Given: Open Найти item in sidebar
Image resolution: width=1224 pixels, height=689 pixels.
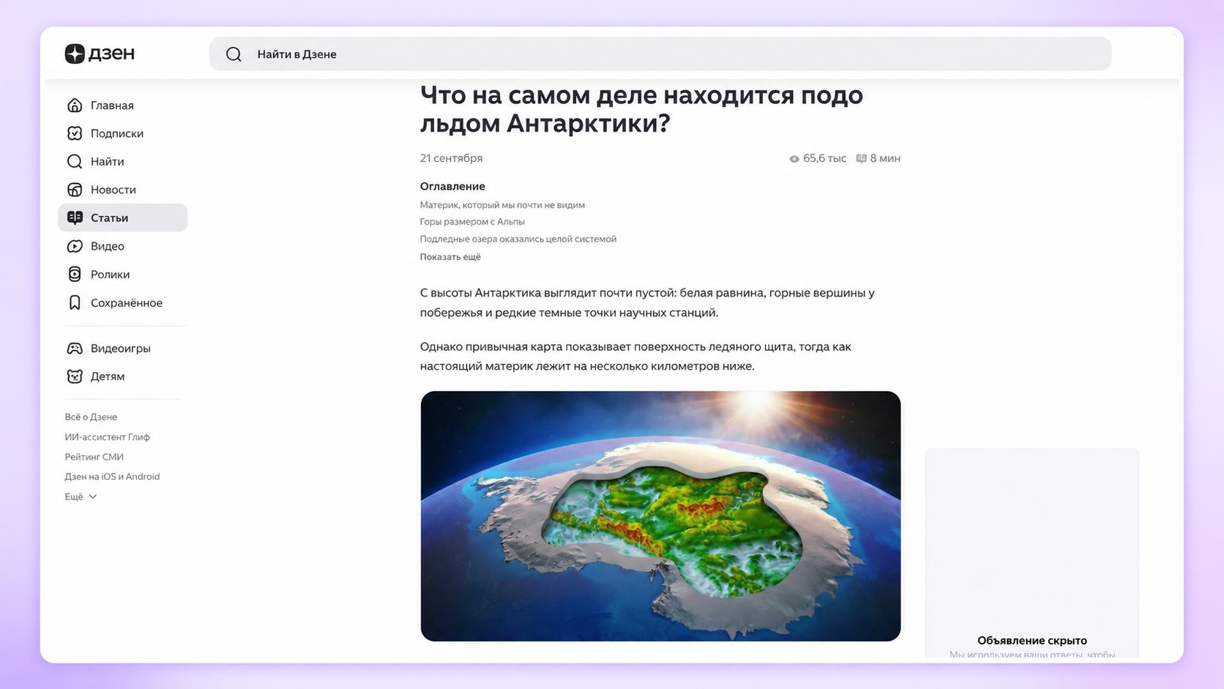Looking at the screenshot, I should coord(122,161).
